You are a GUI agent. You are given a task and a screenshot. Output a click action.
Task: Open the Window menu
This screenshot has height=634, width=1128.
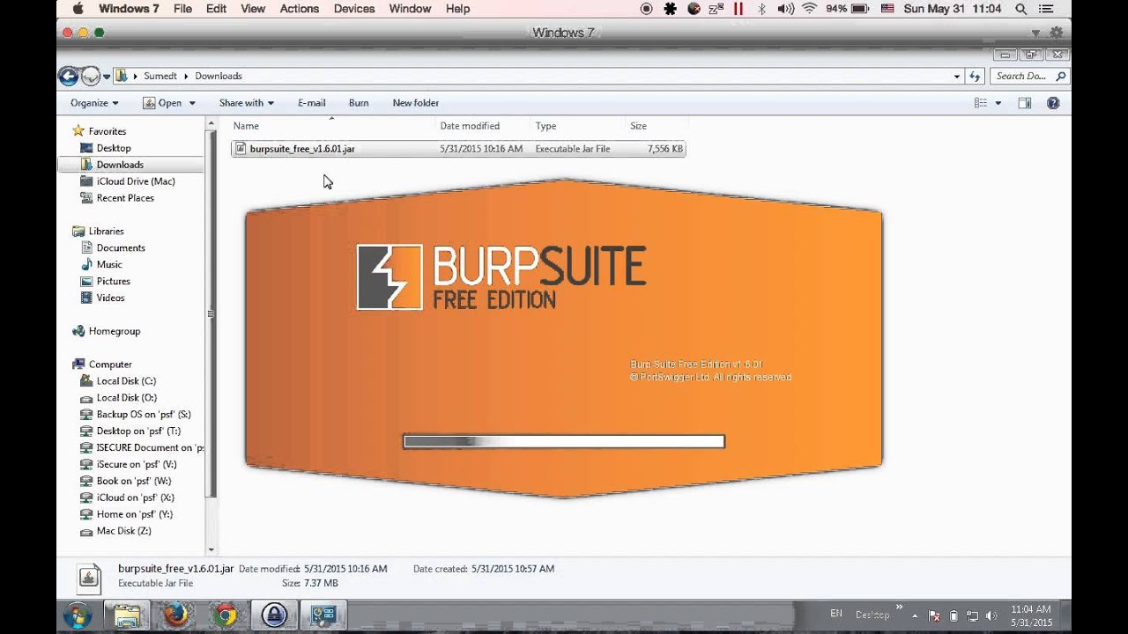coord(410,9)
